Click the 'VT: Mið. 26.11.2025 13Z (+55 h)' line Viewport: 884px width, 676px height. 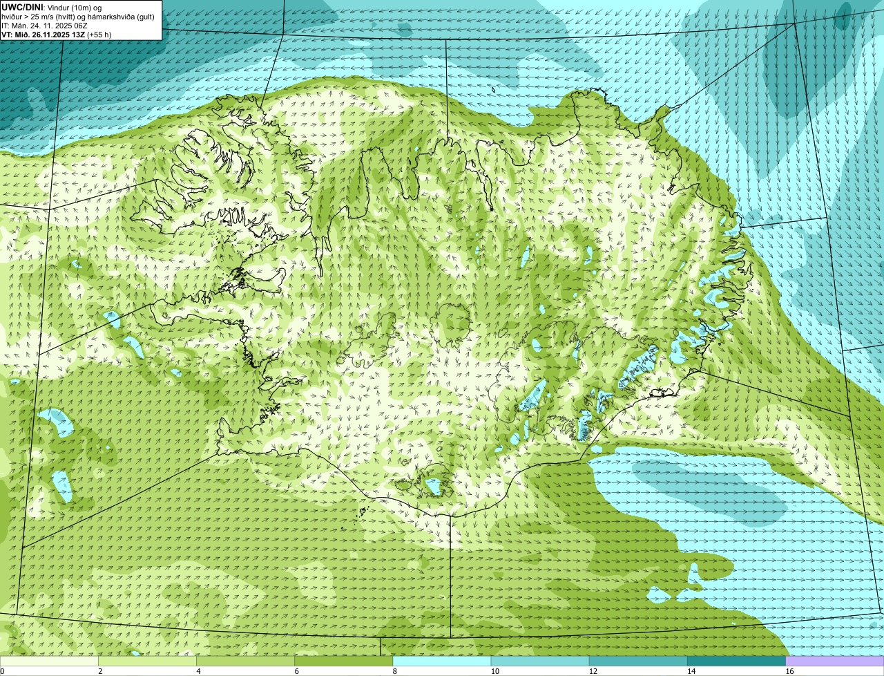[57, 35]
